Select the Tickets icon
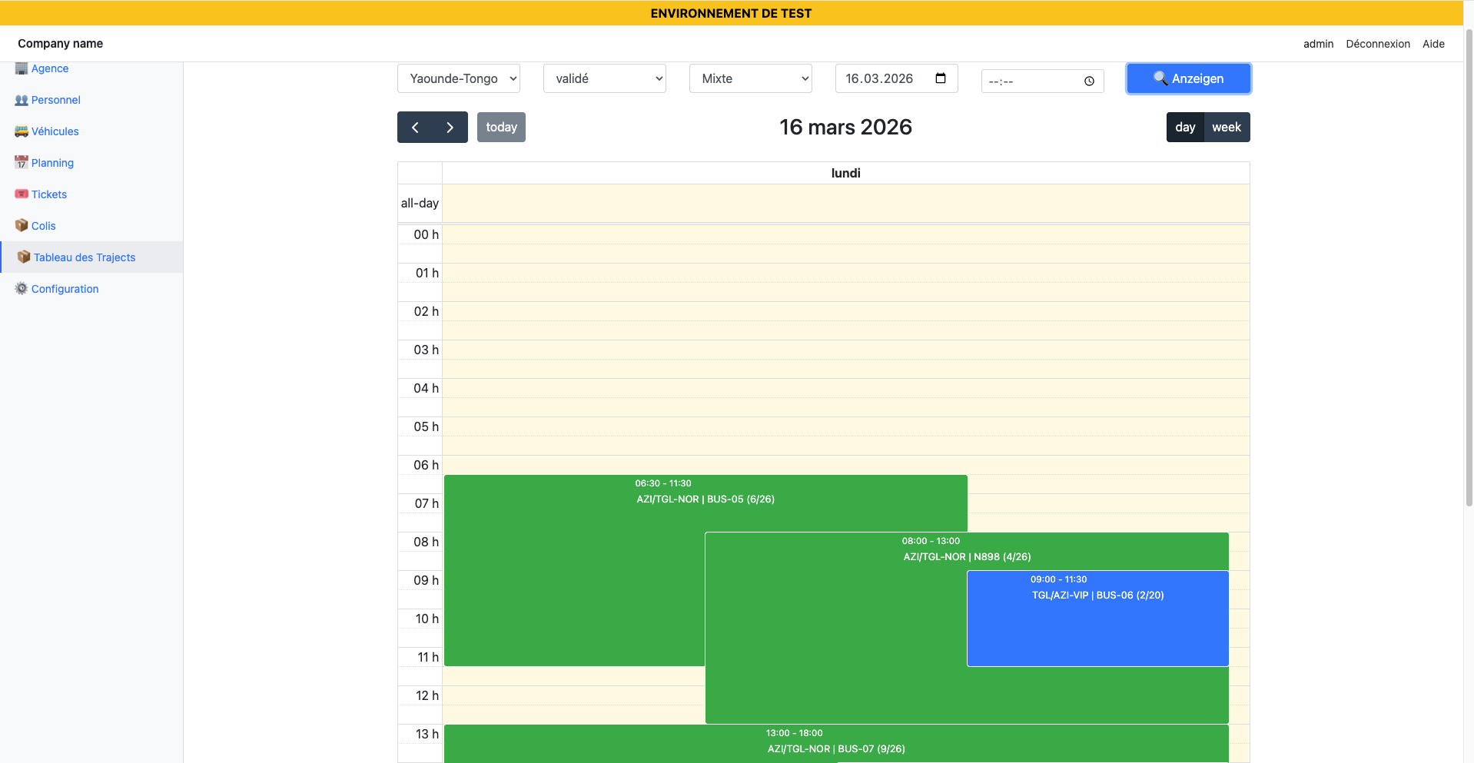 tap(21, 194)
